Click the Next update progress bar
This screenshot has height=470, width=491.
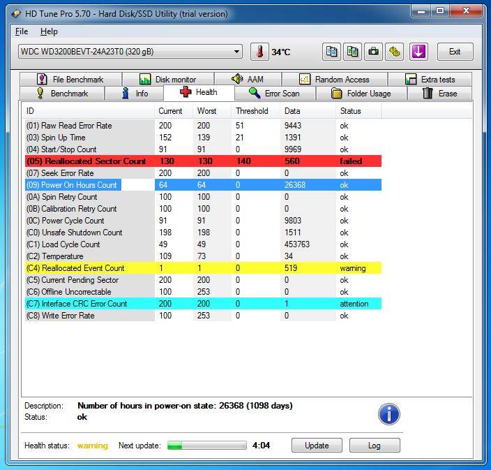tap(207, 446)
